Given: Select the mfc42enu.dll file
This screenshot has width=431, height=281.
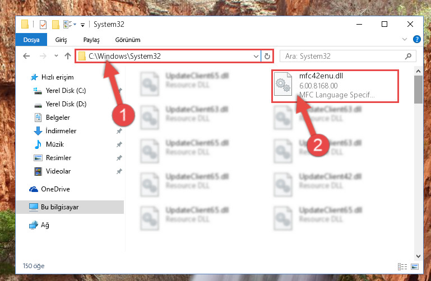Looking at the screenshot, I should coord(335,86).
